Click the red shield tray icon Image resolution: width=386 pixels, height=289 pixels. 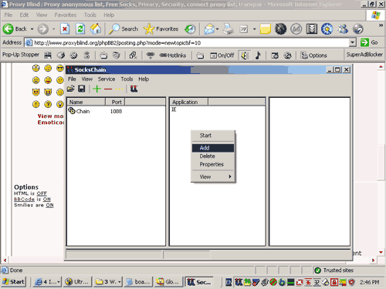pos(351,282)
